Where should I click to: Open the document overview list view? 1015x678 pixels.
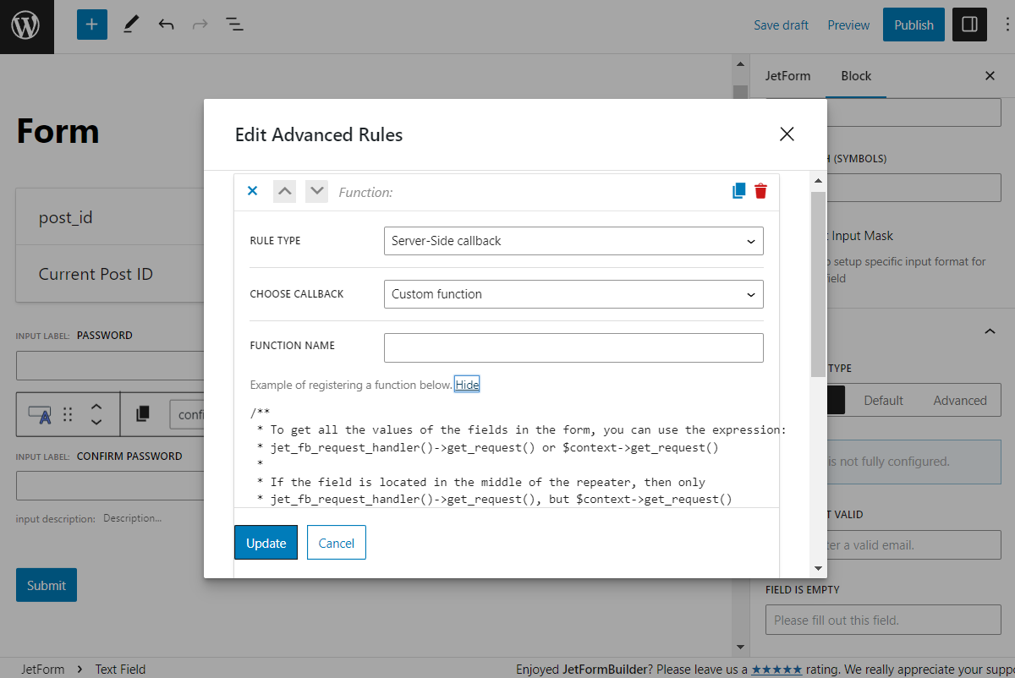234,25
